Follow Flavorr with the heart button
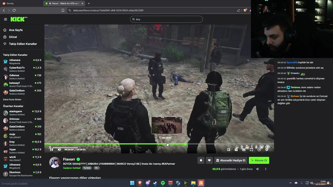Viewport: 333px width, 187px height. pos(209,161)
